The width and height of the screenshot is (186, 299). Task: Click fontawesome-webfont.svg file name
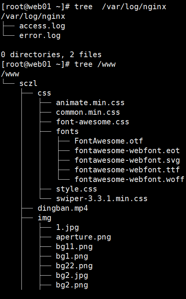[127, 160]
